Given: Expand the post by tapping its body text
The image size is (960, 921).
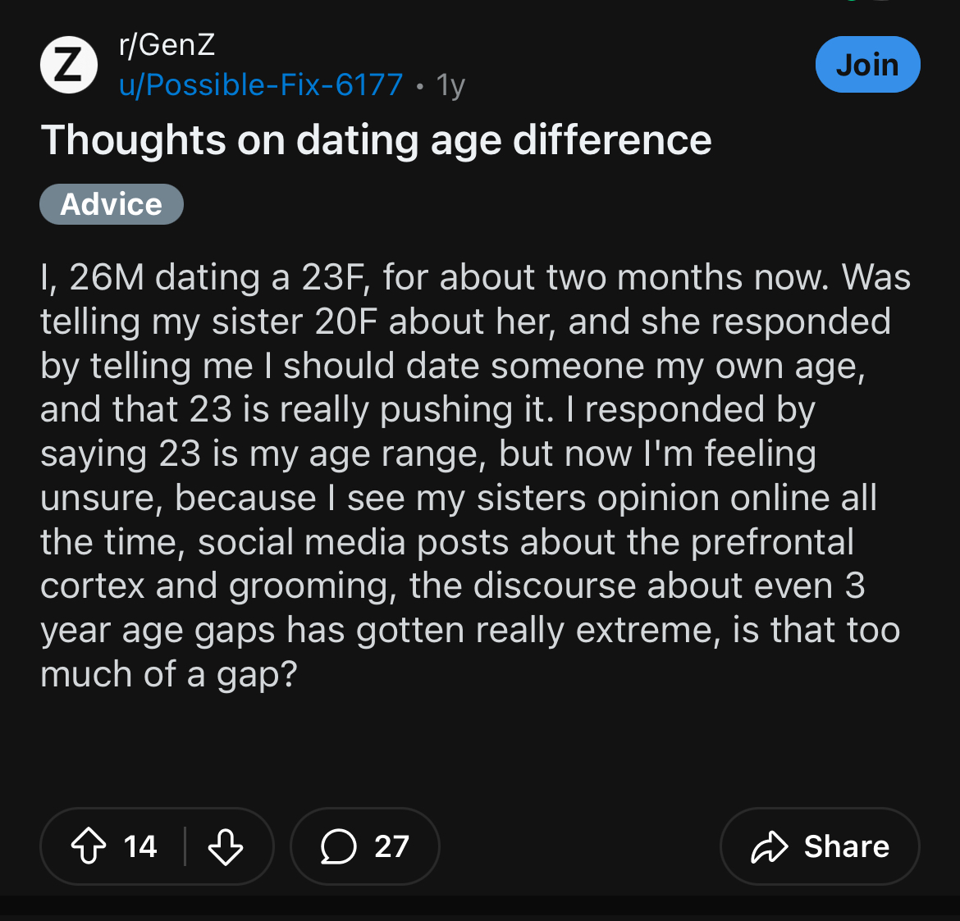Looking at the screenshot, I should point(476,476).
